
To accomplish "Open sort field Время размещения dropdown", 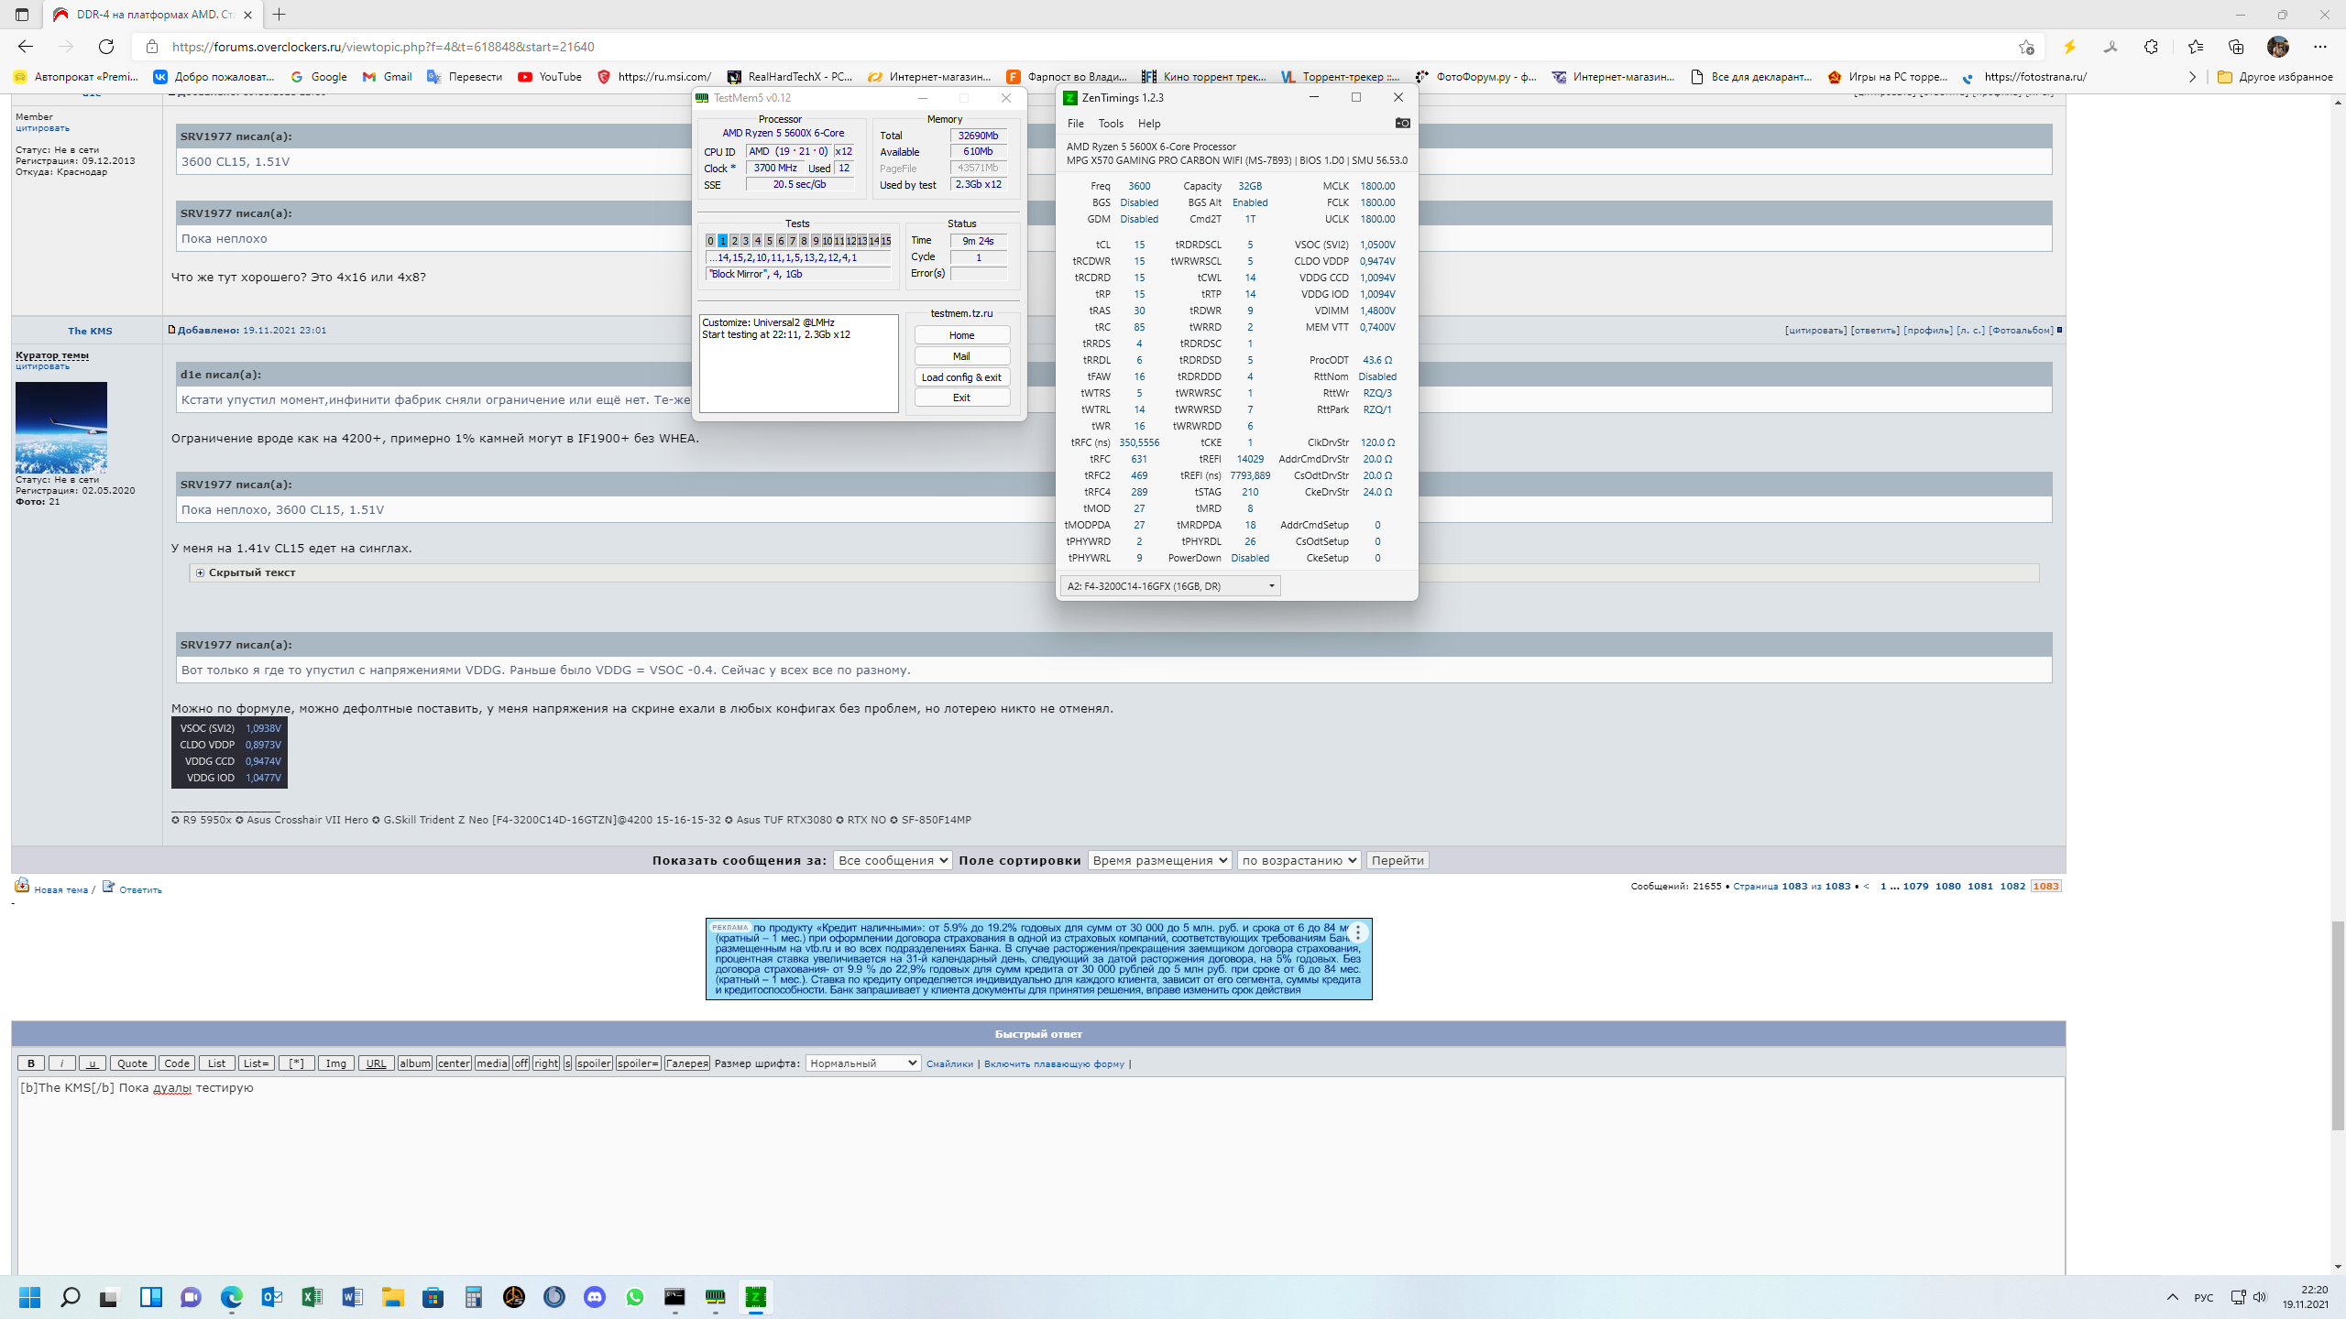I will (1158, 860).
